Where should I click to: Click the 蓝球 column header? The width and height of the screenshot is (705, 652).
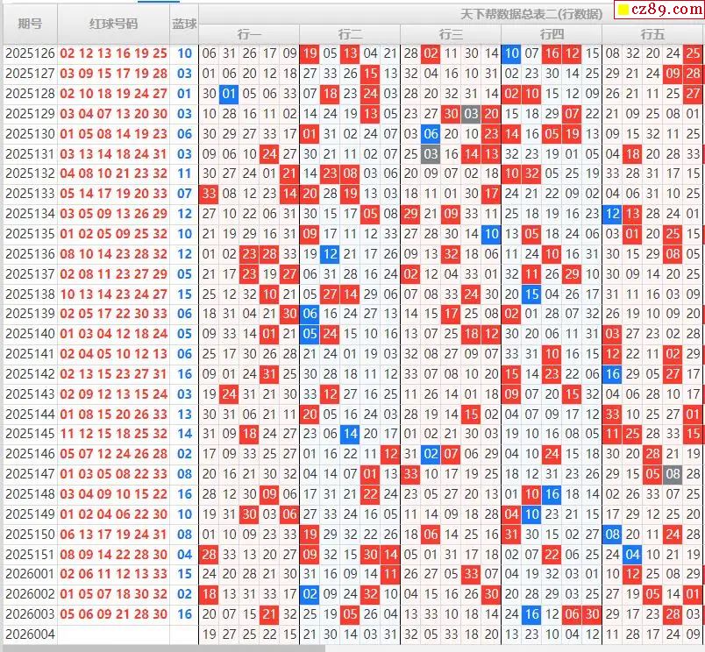pos(184,24)
